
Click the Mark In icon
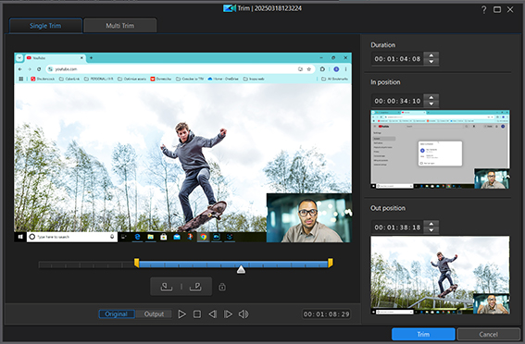click(167, 287)
